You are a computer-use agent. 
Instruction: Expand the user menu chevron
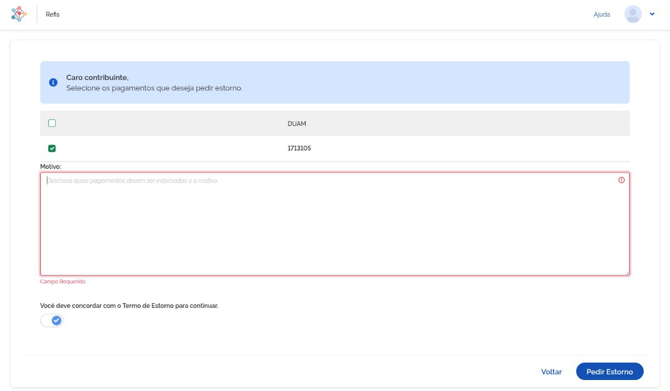652,14
